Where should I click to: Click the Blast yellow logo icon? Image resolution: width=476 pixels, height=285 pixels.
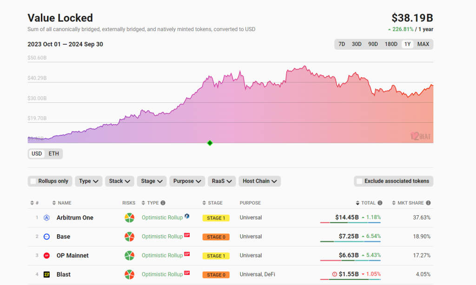click(x=46, y=275)
